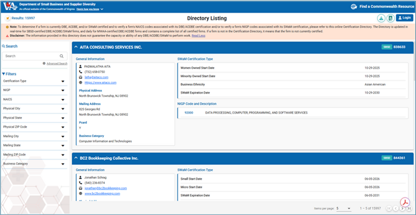The height and width of the screenshot is (215, 416).
Task: Click NIGP code 92000
Action: point(188,113)
